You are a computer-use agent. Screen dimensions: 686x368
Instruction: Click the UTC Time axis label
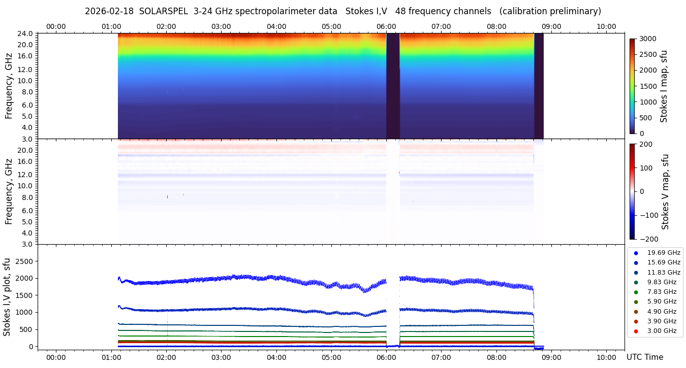pos(644,357)
